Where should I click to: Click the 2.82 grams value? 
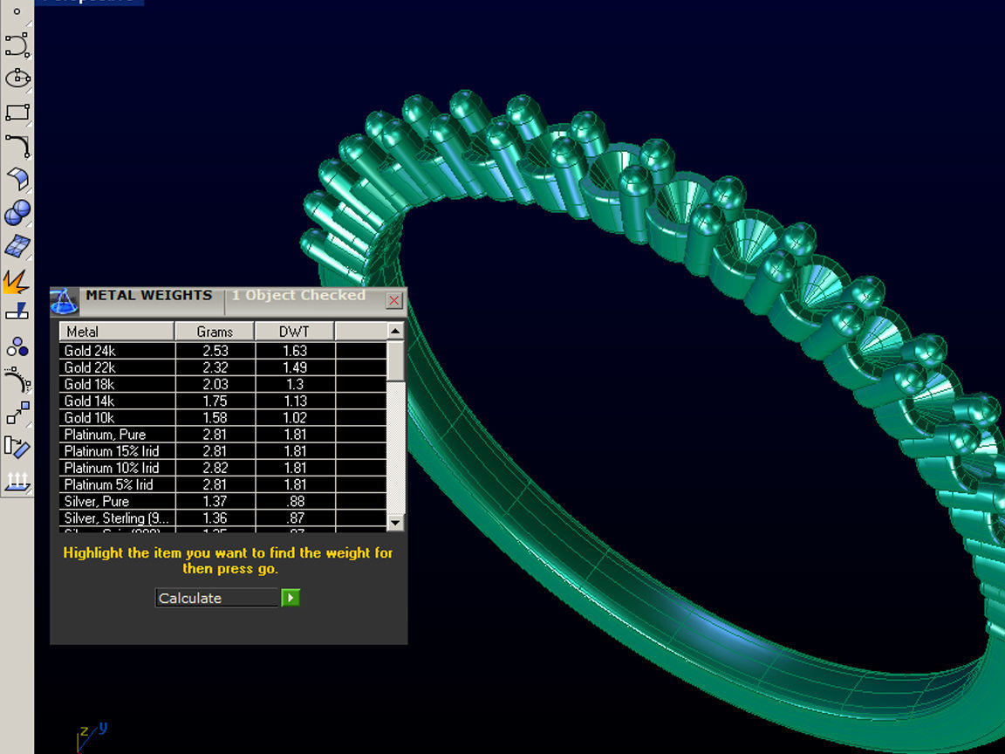point(215,468)
